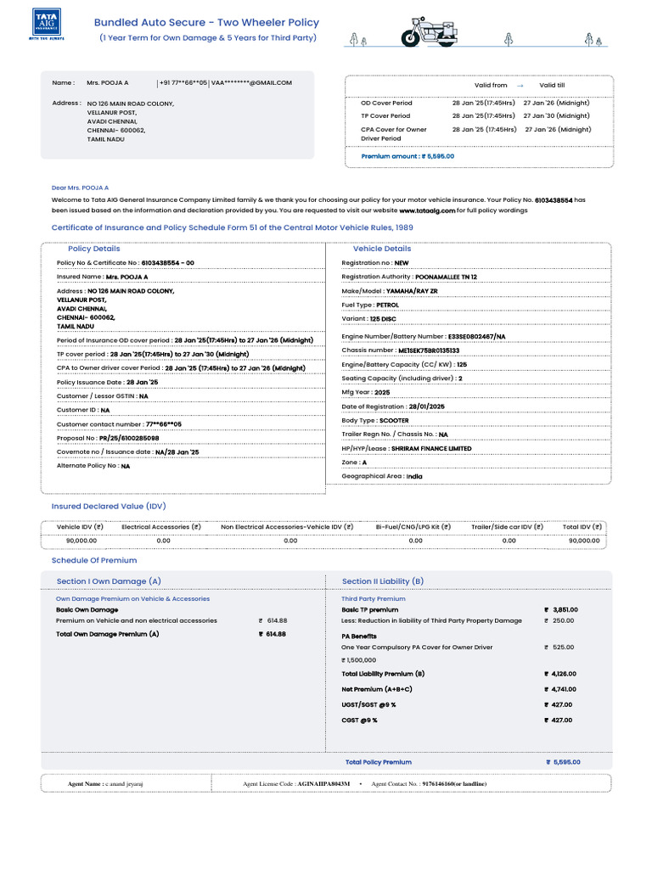Click 'CPA Cover for Owner Driver Period' label
652x869 pixels.
pos(394,134)
